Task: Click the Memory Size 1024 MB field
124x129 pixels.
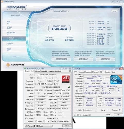Action: pyautogui.click(x=40, y=106)
